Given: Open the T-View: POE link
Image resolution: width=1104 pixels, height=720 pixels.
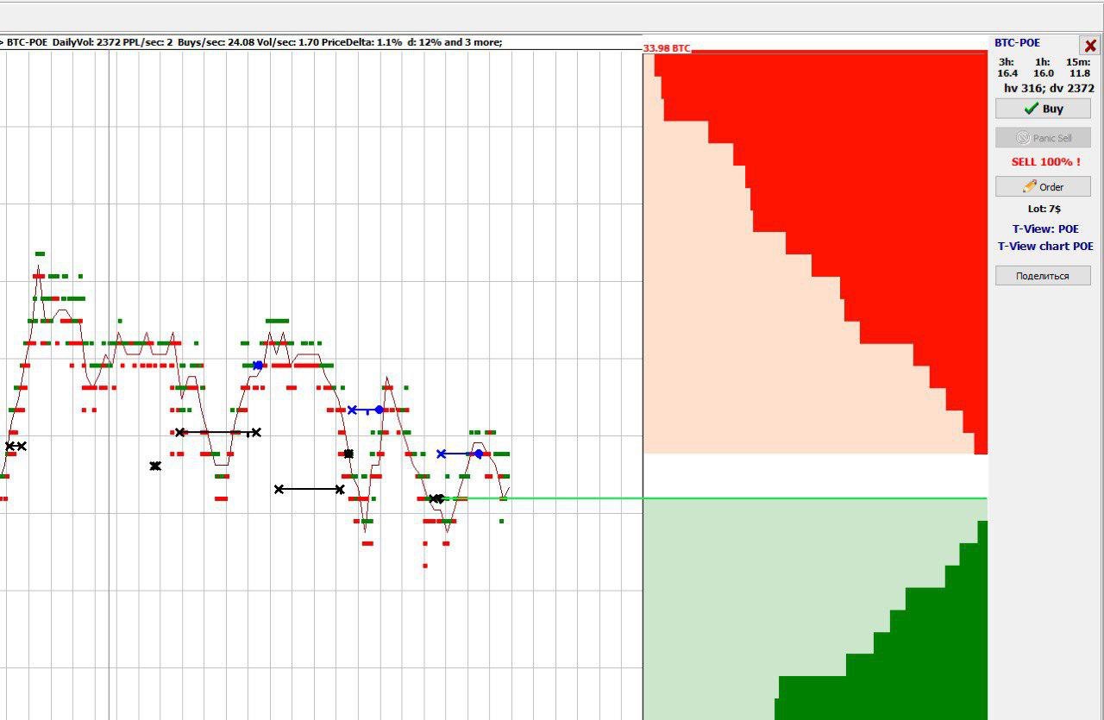Looking at the screenshot, I should coord(1045,229).
